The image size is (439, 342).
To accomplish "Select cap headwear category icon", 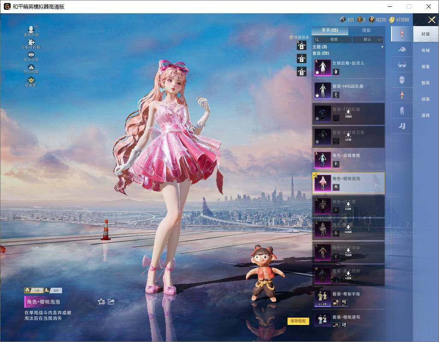I will (402, 50).
